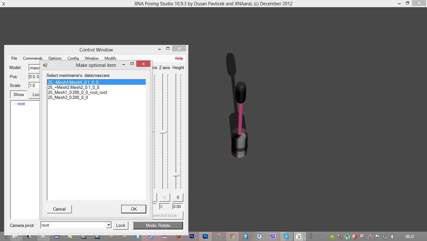Click the Lock button beside Camera pivot
The image size is (427, 241).
tap(121, 225)
